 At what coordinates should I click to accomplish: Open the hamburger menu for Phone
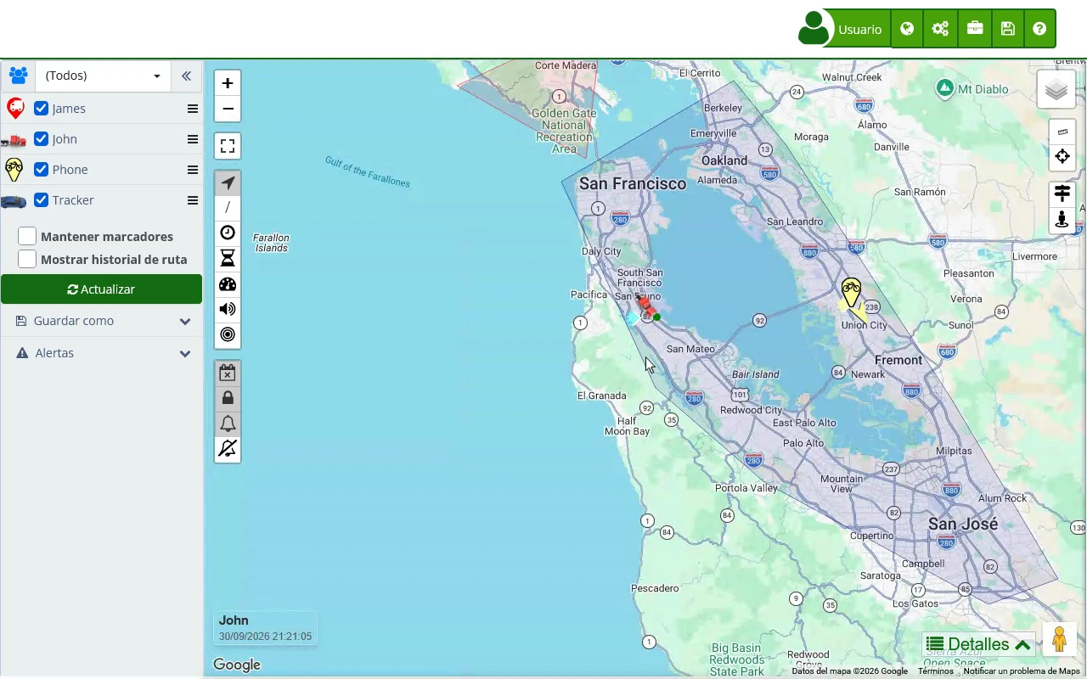[193, 170]
